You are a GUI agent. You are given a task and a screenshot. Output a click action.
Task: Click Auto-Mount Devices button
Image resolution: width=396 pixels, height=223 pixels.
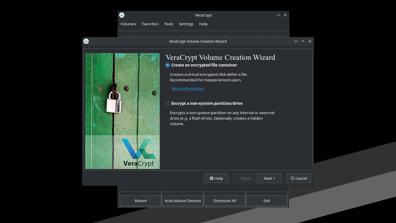pyautogui.click(x=183, y=201)
